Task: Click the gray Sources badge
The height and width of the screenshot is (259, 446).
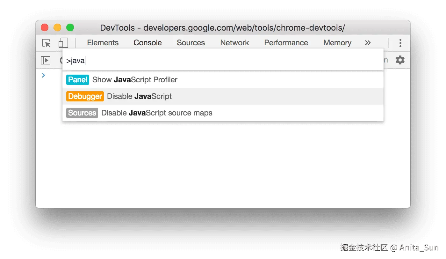Action: 82,113
